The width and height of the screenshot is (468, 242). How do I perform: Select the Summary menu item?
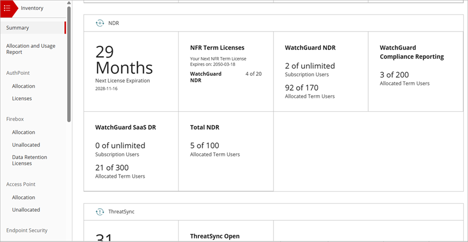tap(33, 28)
